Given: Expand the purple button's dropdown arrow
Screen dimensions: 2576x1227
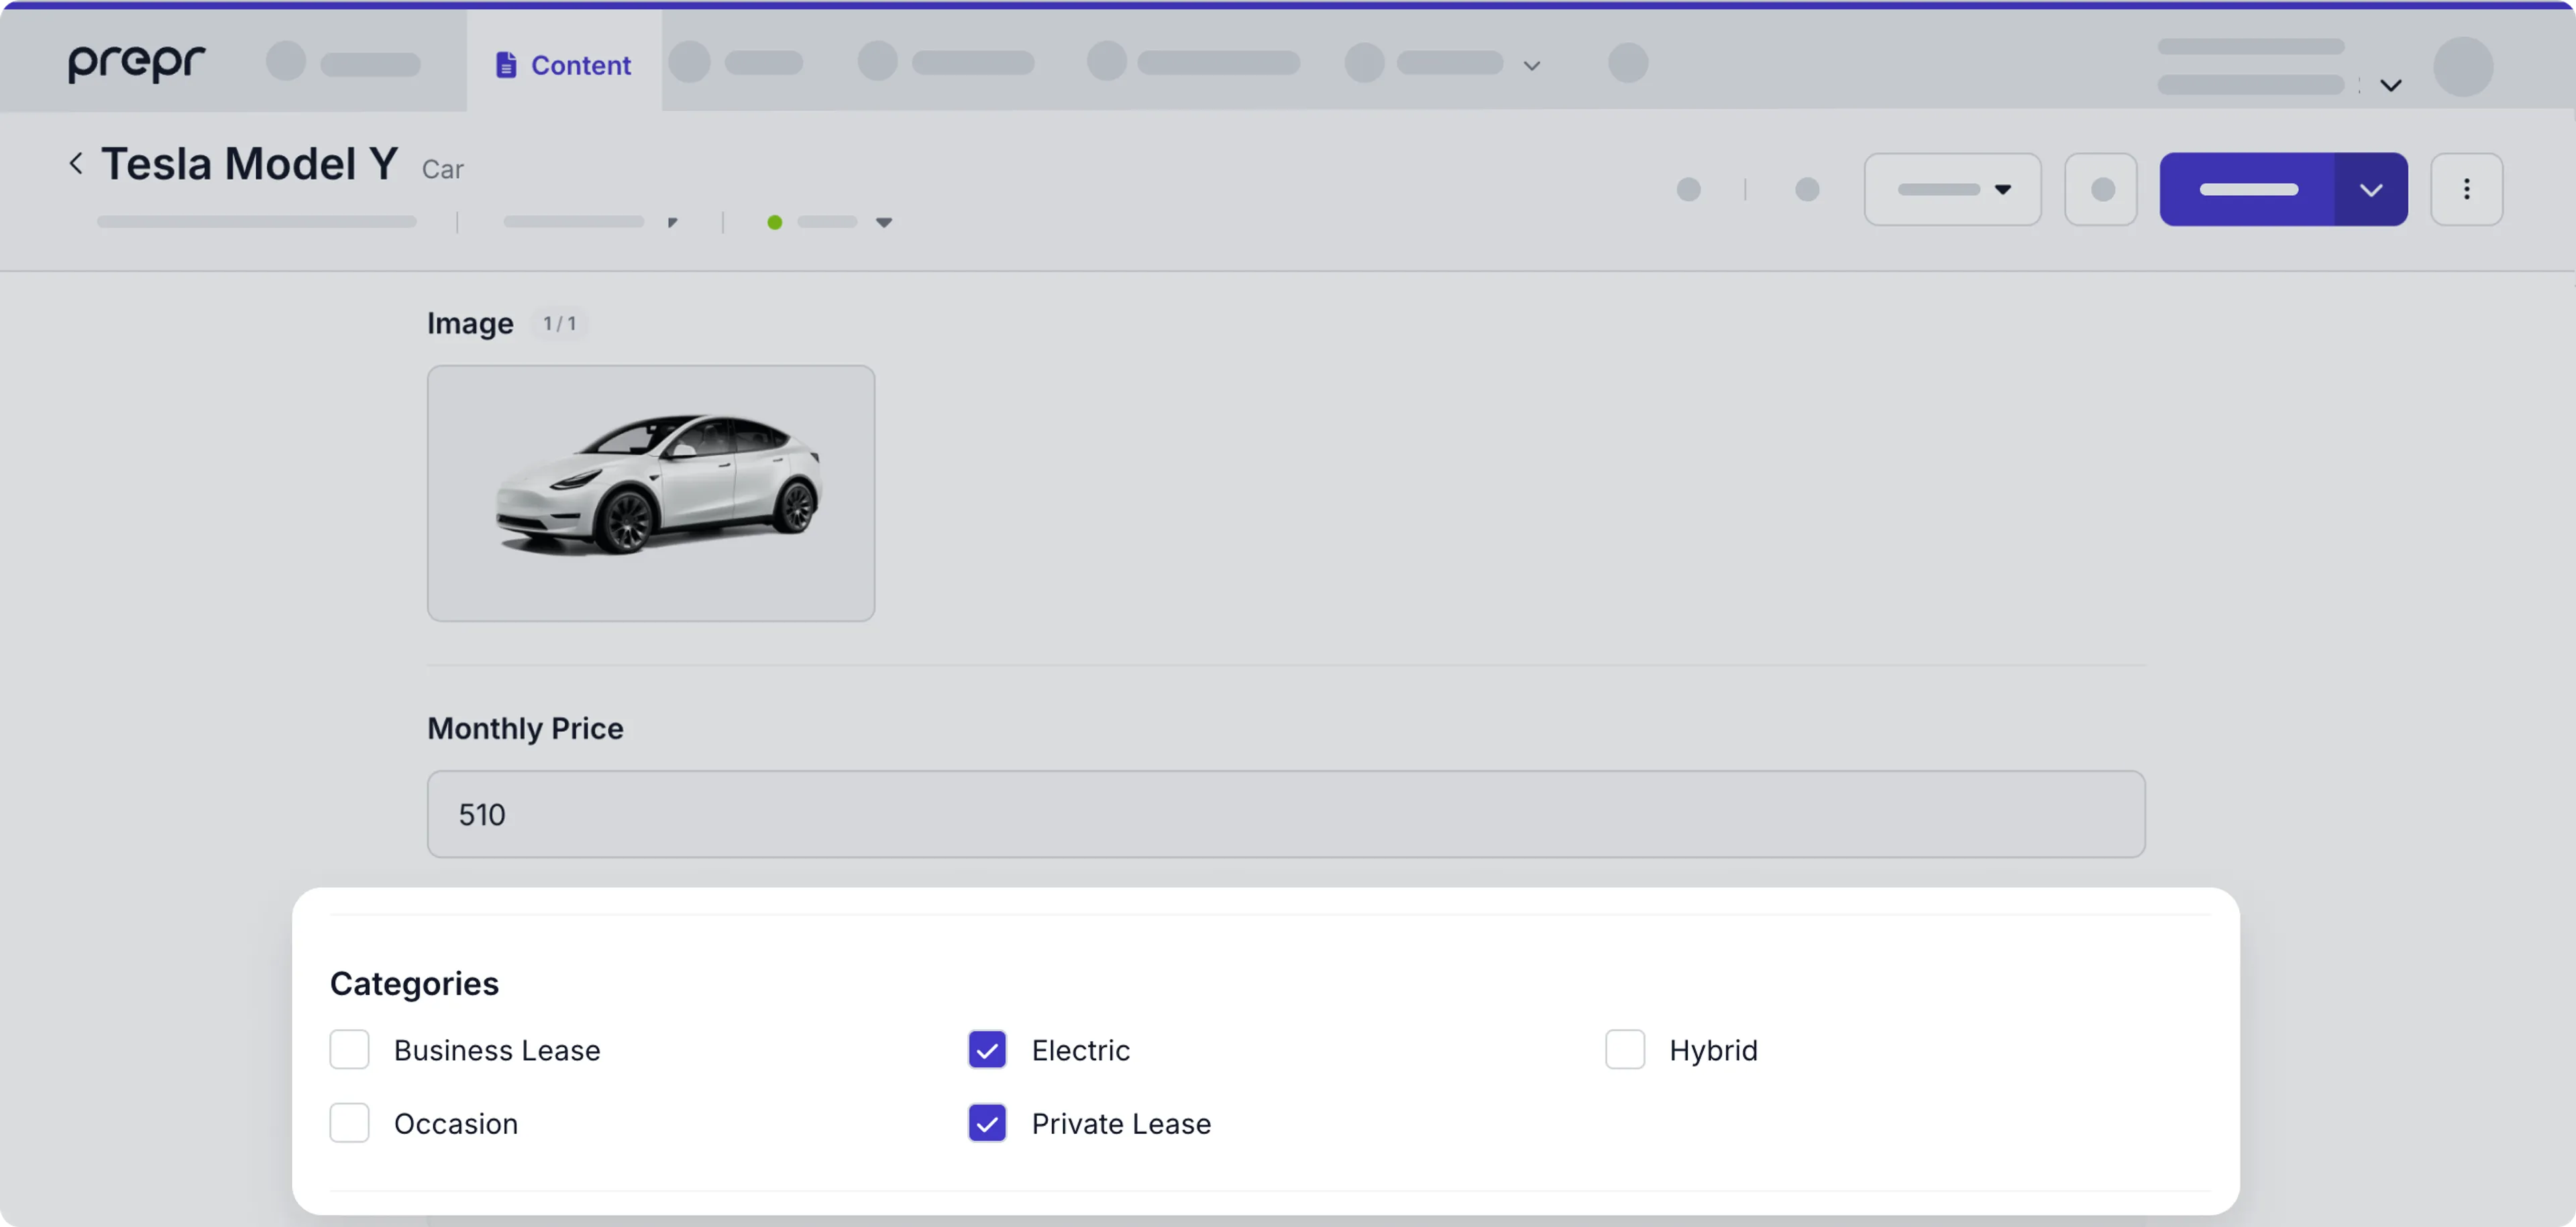Looking at the screenshot, I should [x=2370, y=190].
